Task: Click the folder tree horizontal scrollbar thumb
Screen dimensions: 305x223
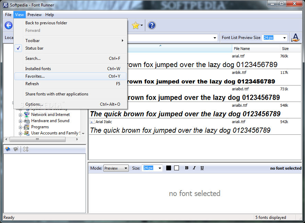Action: pyautogui.click(x=37, y=139)
